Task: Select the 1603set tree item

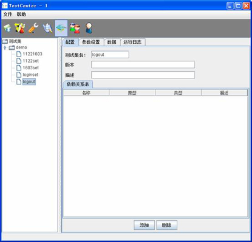Action: [x=30, y=67]
